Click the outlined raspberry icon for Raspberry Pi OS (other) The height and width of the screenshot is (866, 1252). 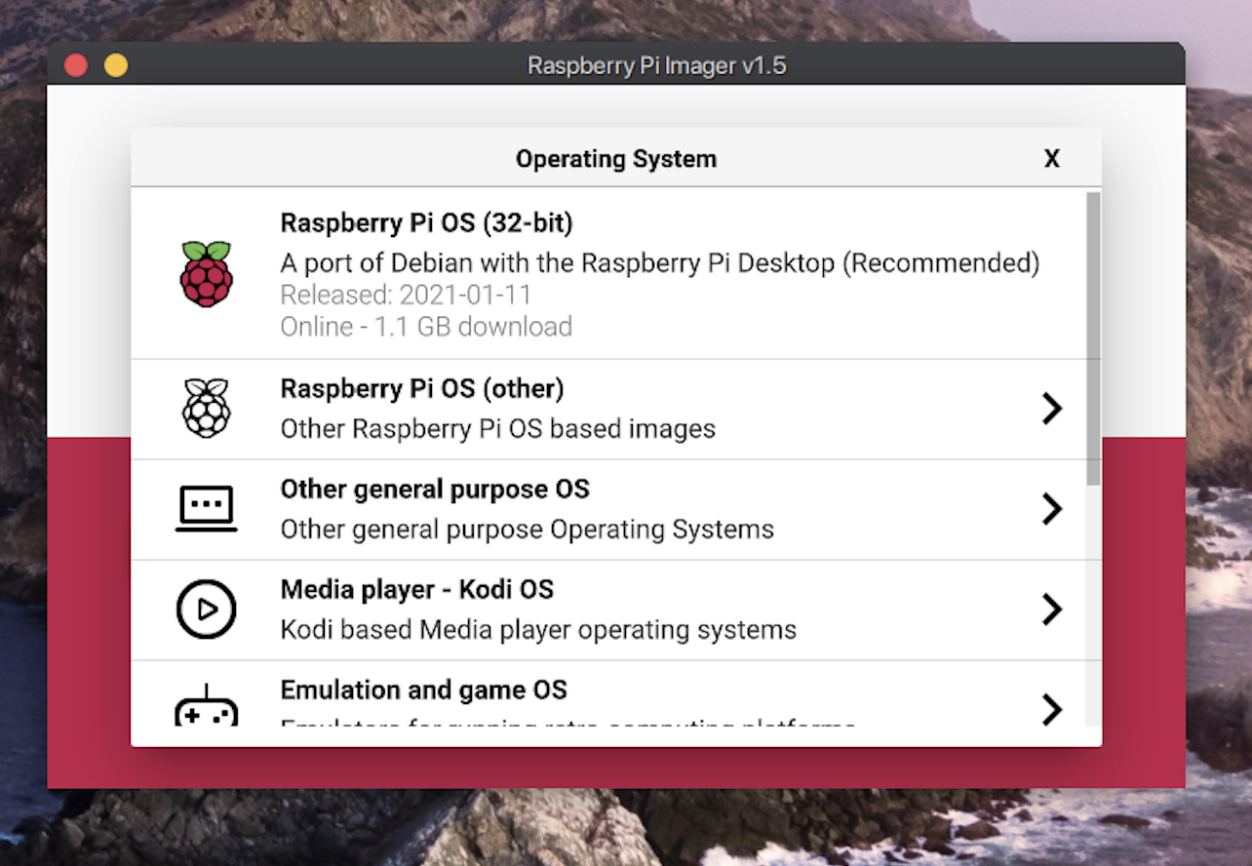pos(207,408)
